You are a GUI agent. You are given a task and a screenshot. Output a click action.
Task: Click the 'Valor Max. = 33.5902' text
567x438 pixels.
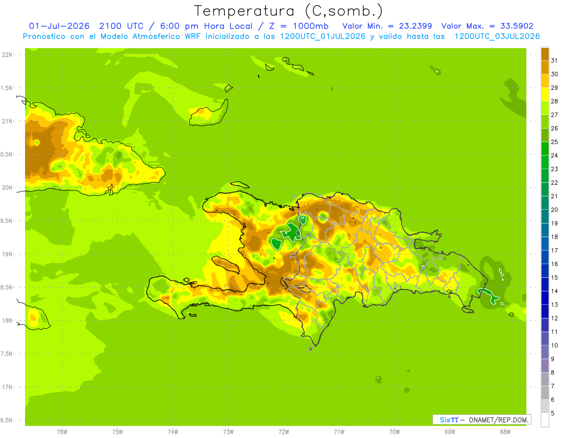coord(487,26)
